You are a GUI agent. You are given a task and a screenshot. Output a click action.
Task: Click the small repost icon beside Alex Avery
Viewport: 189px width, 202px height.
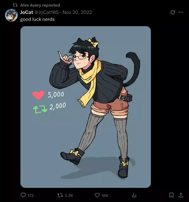point(15,5)
